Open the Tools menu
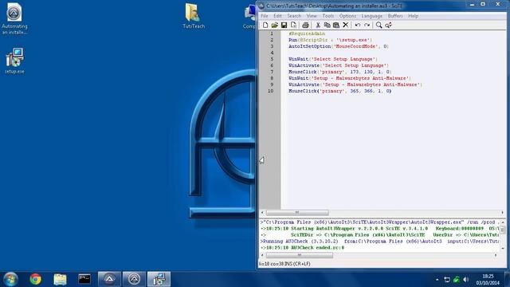The height and width of the screenshot is (287, 510). coord(328,16)
